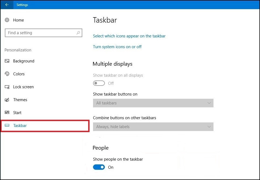Click Show taskbar buttons on label
The image size is (260, 180).
115,94
